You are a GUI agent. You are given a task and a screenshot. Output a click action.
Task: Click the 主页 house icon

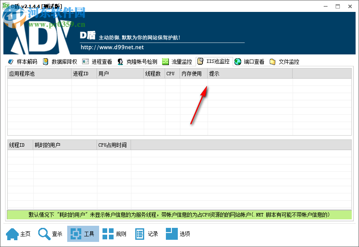click(12, 234)
